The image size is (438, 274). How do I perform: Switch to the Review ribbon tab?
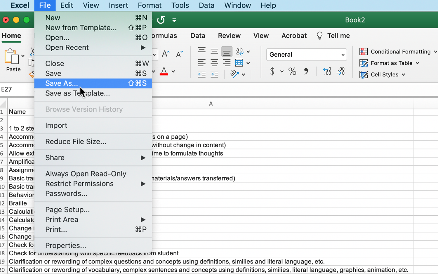229,36
